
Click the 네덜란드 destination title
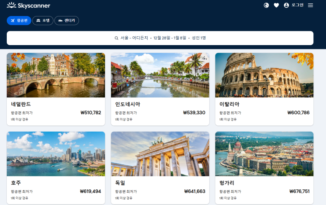pyautogui.click(x=21, y=104)
